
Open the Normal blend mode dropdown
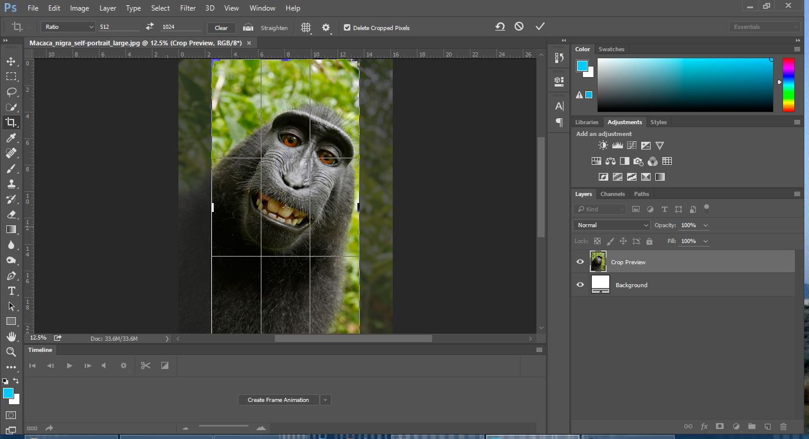(611, 225)
